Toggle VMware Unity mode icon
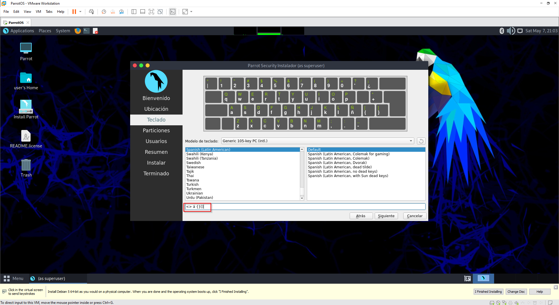Viewport: 559px width, 305px height. point(160,12)
